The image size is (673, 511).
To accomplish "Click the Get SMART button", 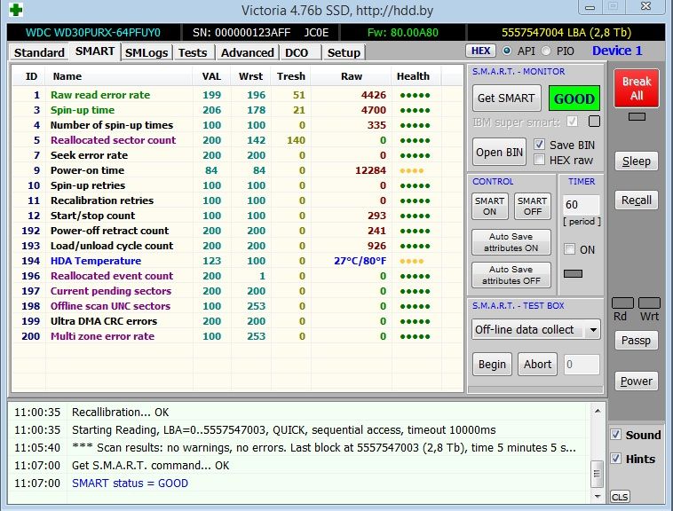I will click(506, 98).
